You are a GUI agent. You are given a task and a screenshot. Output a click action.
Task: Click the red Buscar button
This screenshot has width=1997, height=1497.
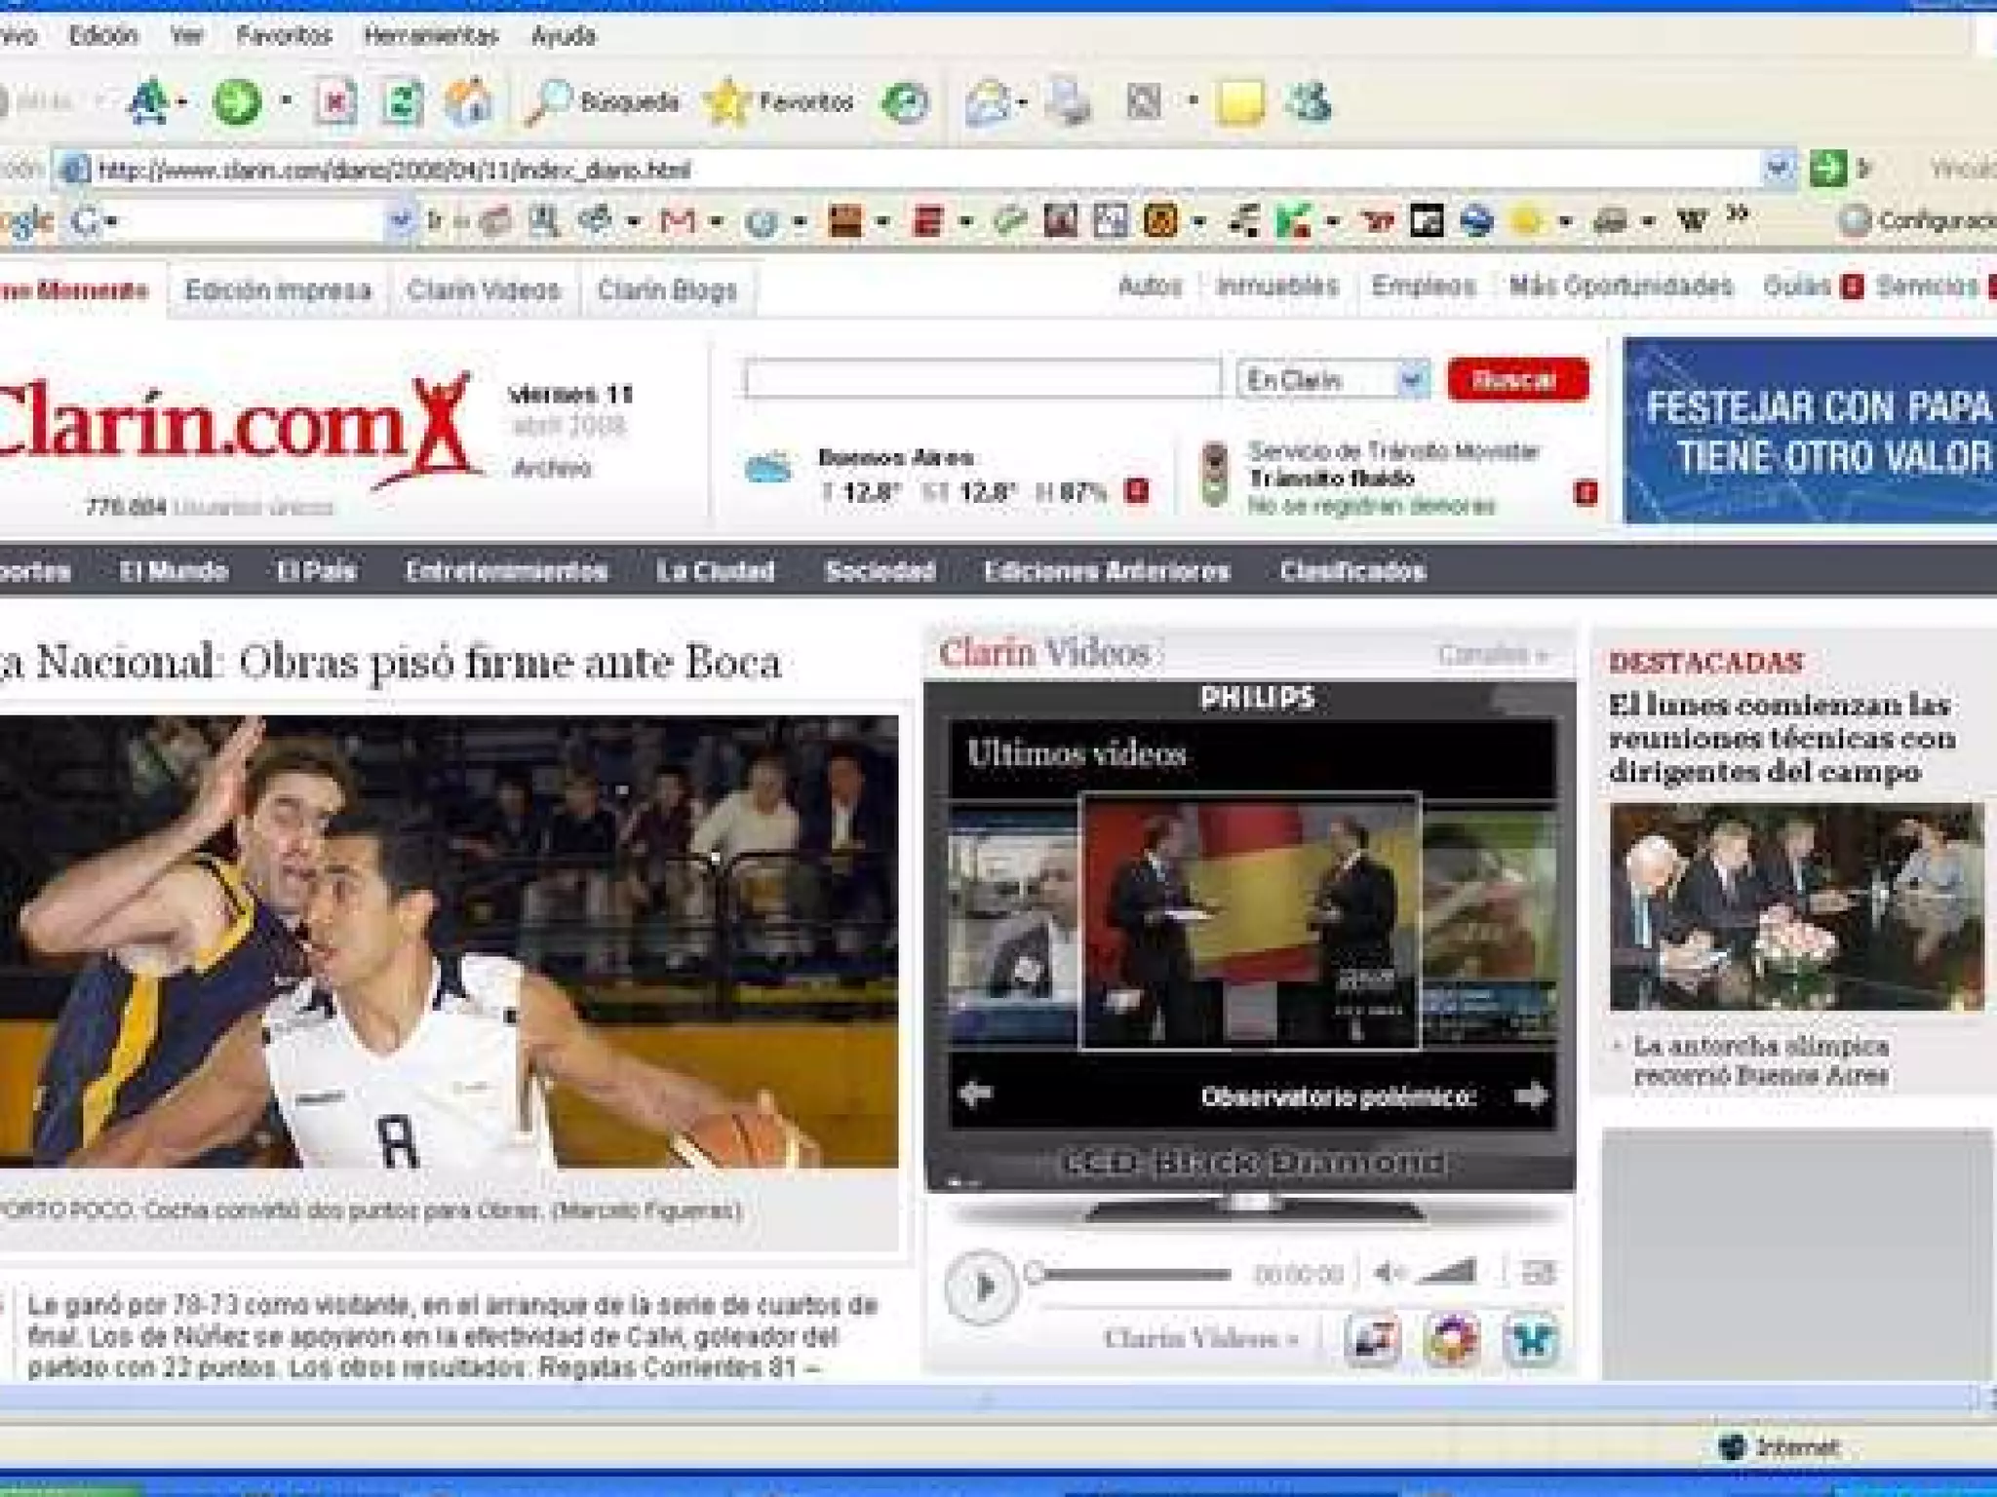pos(1517,379)
